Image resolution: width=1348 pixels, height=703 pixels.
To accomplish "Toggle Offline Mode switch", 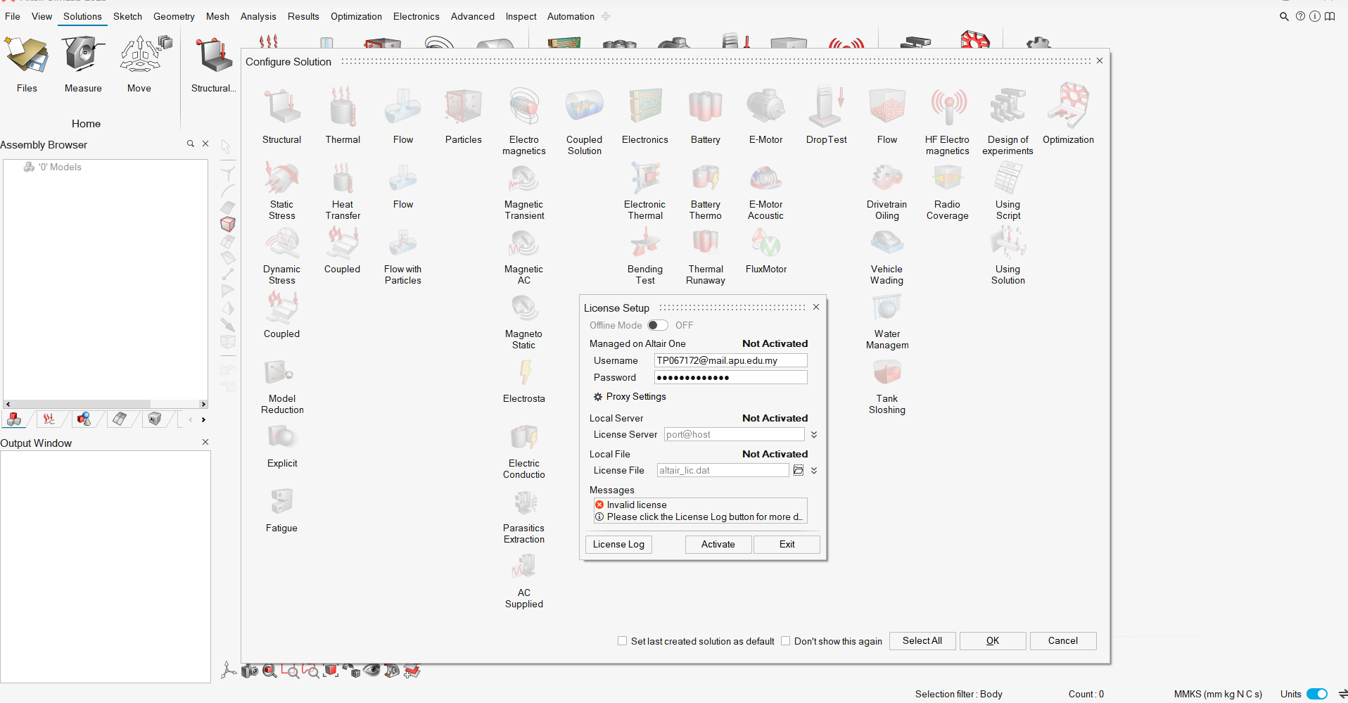I will click(x=658, y=325).
